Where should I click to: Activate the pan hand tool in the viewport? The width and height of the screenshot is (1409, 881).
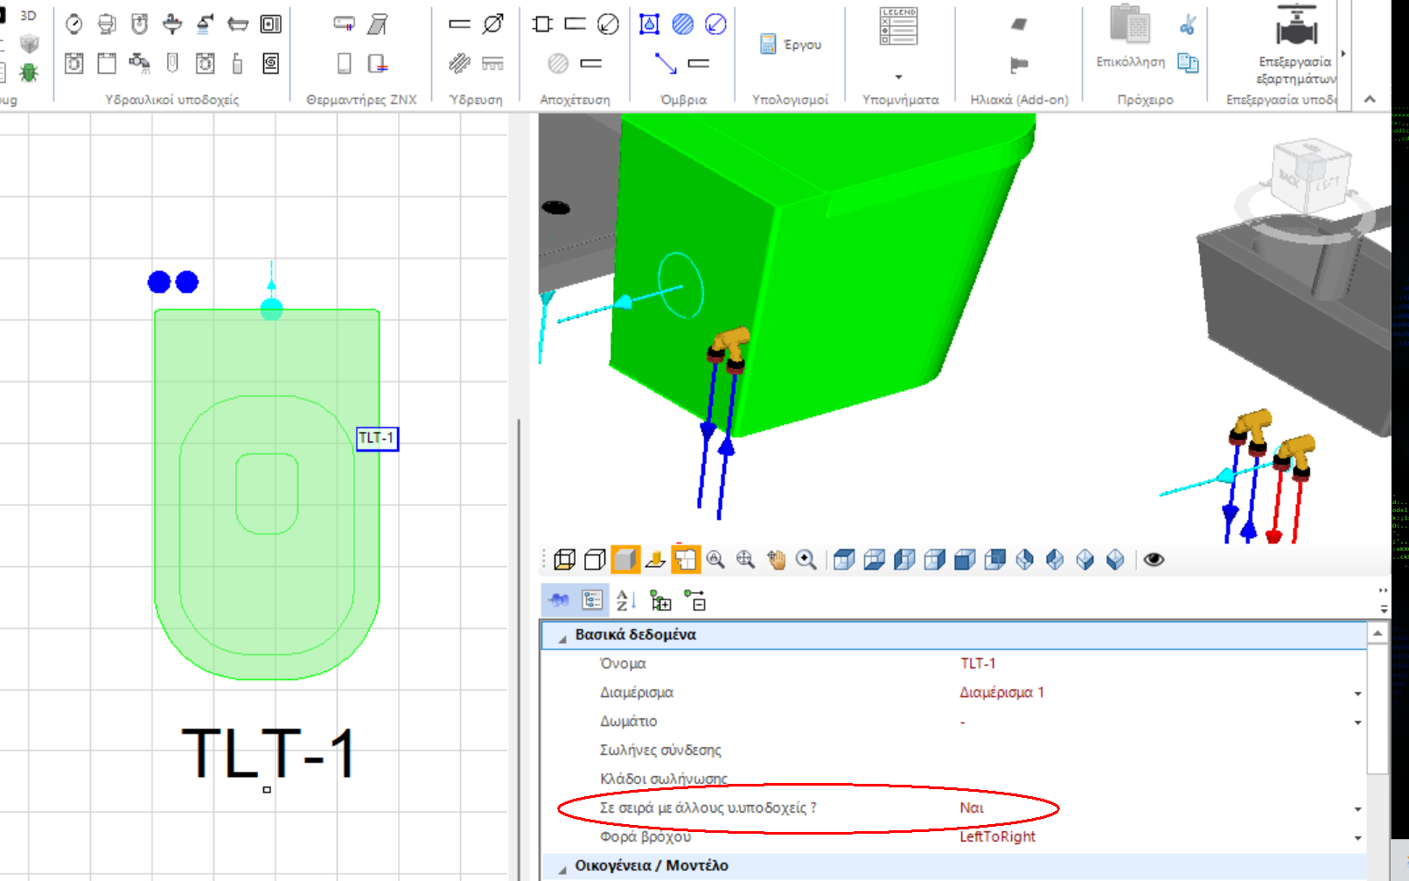[777, 560]
